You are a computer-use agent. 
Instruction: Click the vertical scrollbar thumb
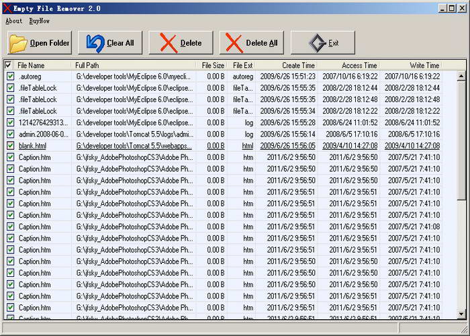click(461, 140)
